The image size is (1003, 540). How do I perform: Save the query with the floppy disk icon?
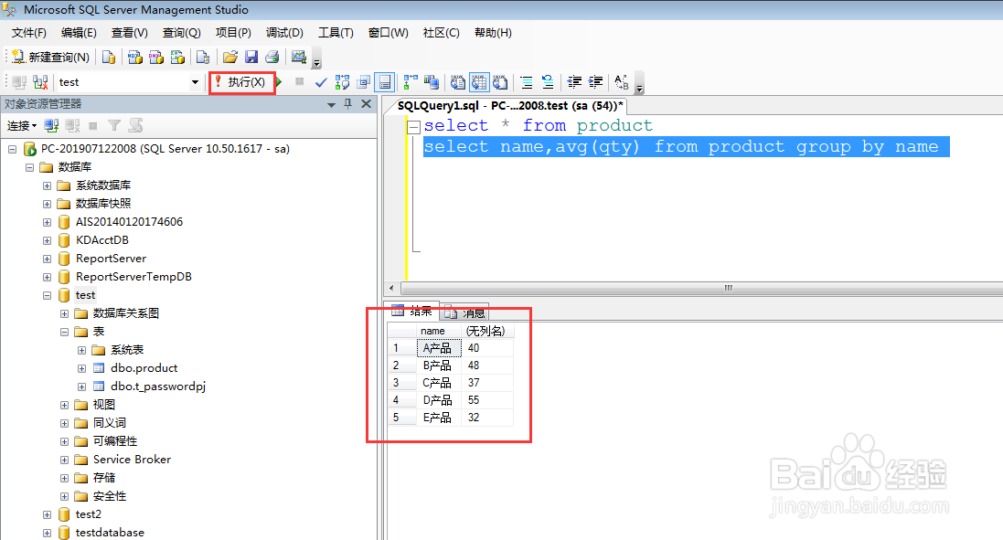coord(251,57)
